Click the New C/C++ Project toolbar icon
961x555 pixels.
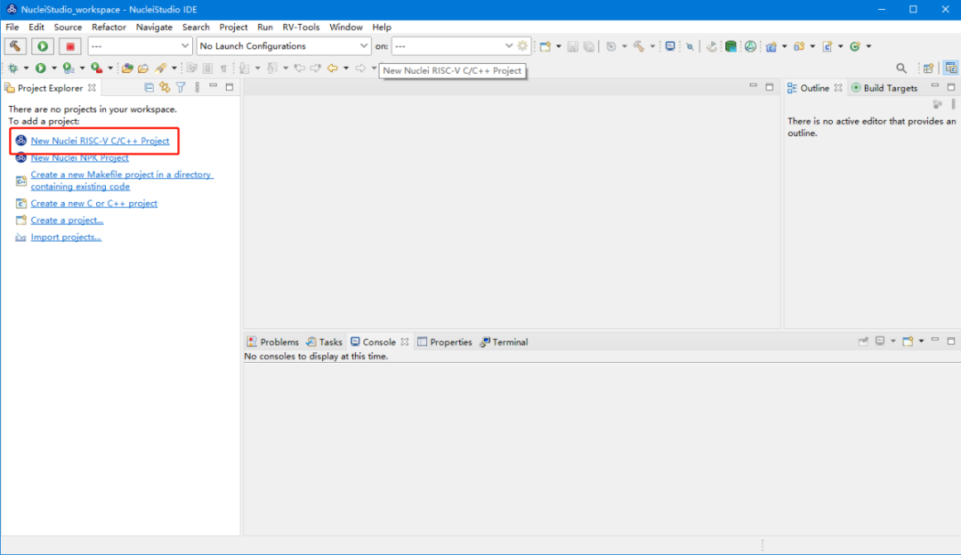(x=771, y=46)
